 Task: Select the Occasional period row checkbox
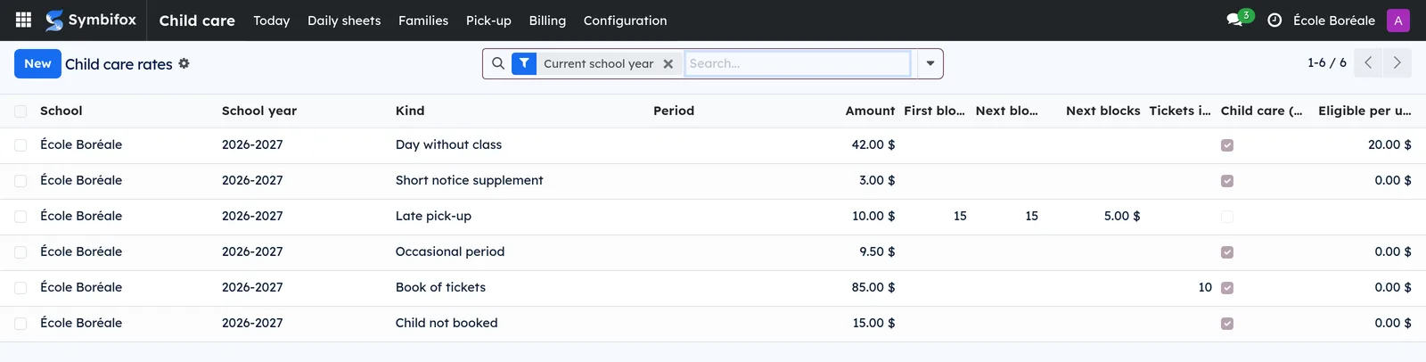tap(20, 251)
